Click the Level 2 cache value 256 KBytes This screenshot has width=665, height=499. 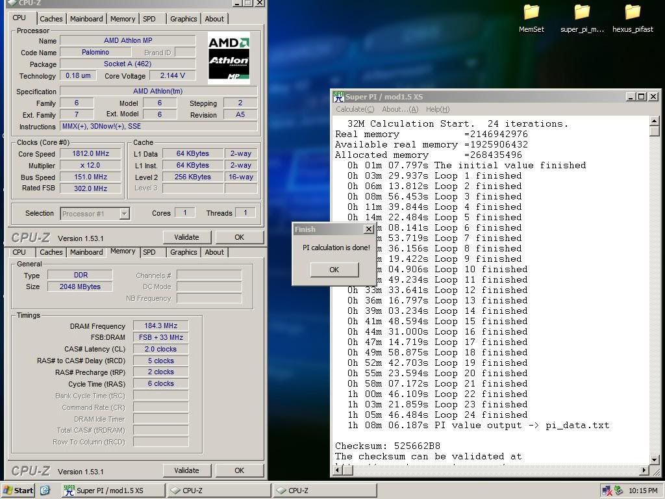(193, 177)
